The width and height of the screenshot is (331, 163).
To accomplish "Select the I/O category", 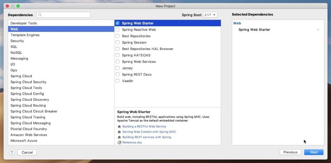I will click(x=61, y=64).
